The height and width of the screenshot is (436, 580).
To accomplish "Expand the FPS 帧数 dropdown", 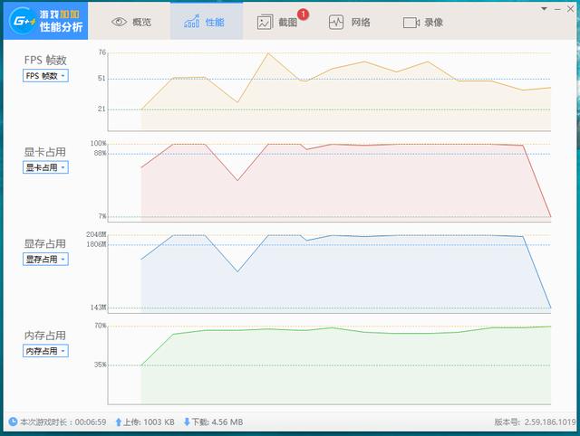I will tap(45, 76).
